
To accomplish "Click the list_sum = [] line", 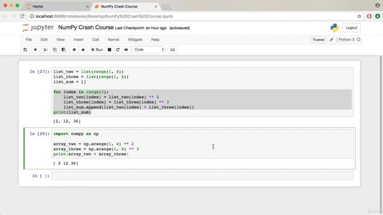I will click(69, 82).
